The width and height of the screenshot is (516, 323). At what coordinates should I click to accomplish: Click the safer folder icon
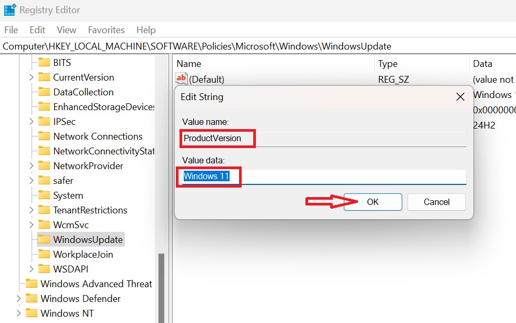(44, 180)
